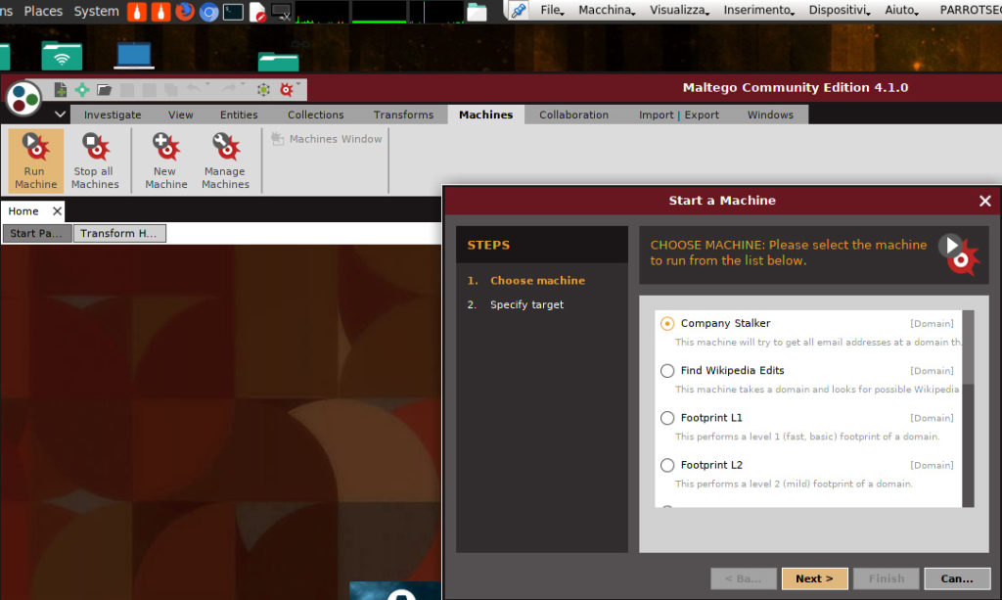Open the Places menu in top panel
The image size is (1002, 600).
pyautogui.click(x=43, y=11)
